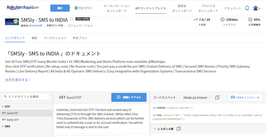The image size is (266, 137).
Task: Open the ドキュメント menu item
Action: pos(232,8)
